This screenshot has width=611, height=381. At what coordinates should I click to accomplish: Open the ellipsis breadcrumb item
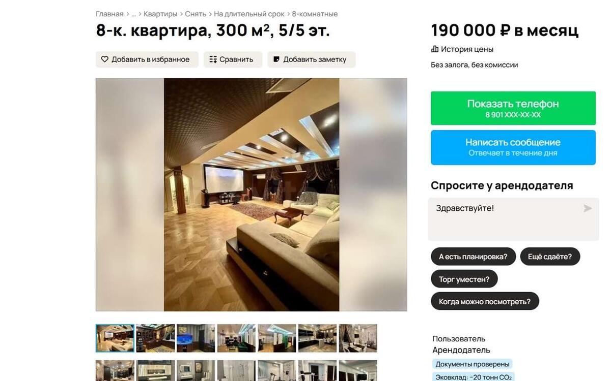tap(133, 14)
